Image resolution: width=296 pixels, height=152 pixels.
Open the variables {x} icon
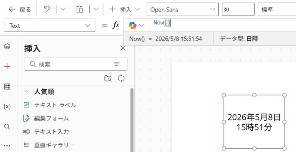(7, 107)
